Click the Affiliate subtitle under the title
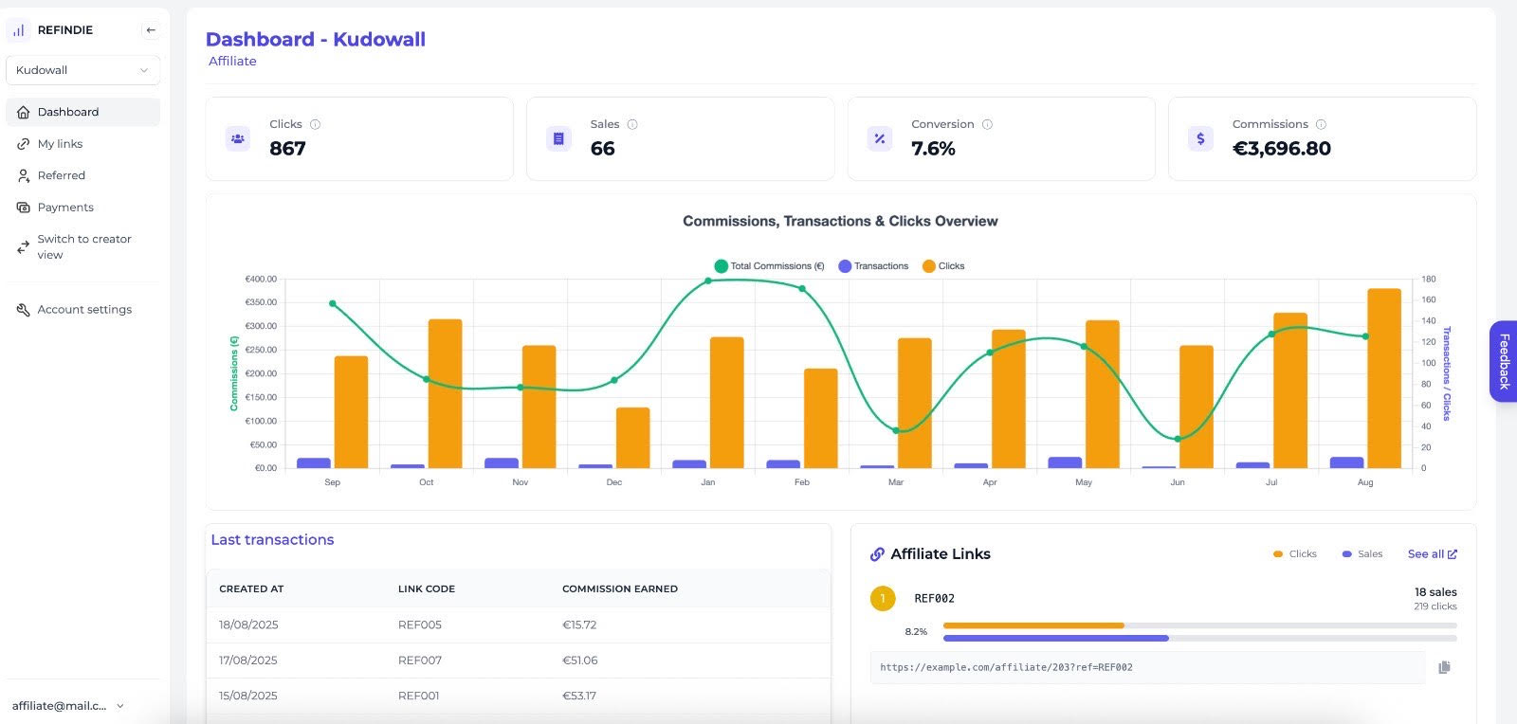Image resolution: width=1517 pixels, height=724 pixels. [x=232, y=62]
